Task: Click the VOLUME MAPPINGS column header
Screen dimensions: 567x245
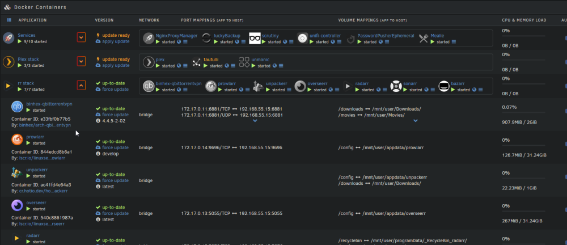Action: pos(373,20)
